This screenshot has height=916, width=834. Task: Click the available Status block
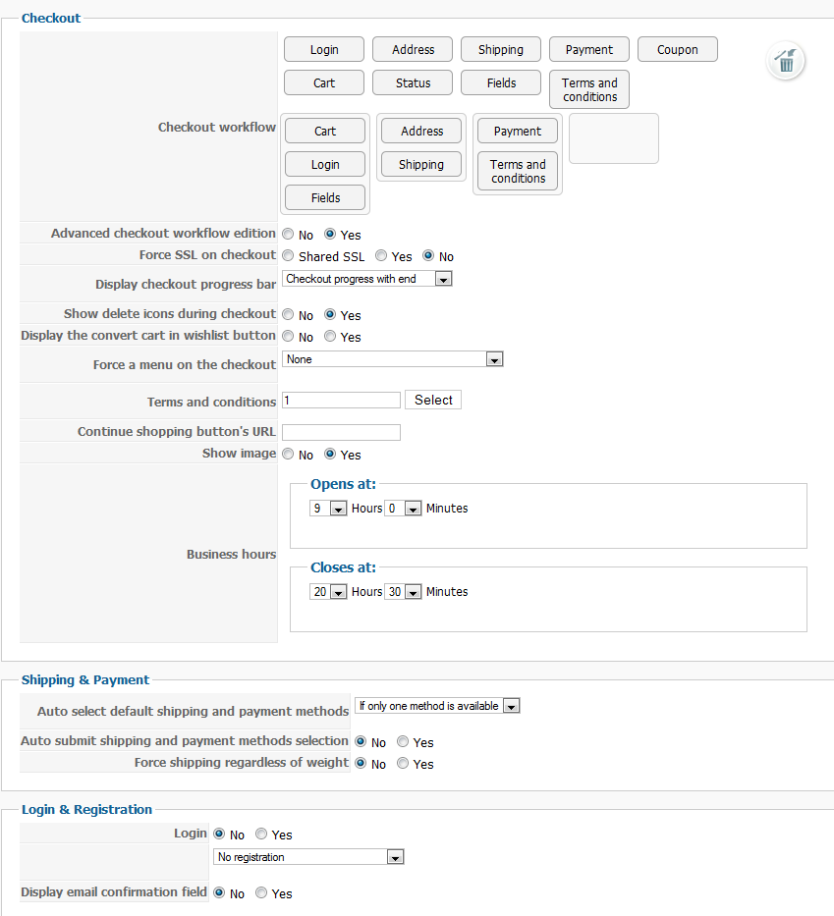pos(413,82)
